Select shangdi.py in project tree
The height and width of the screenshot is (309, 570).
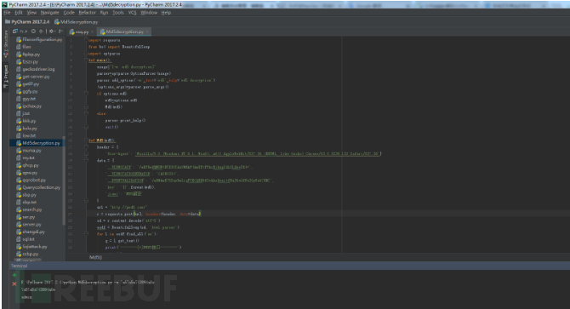pos(33,232)
